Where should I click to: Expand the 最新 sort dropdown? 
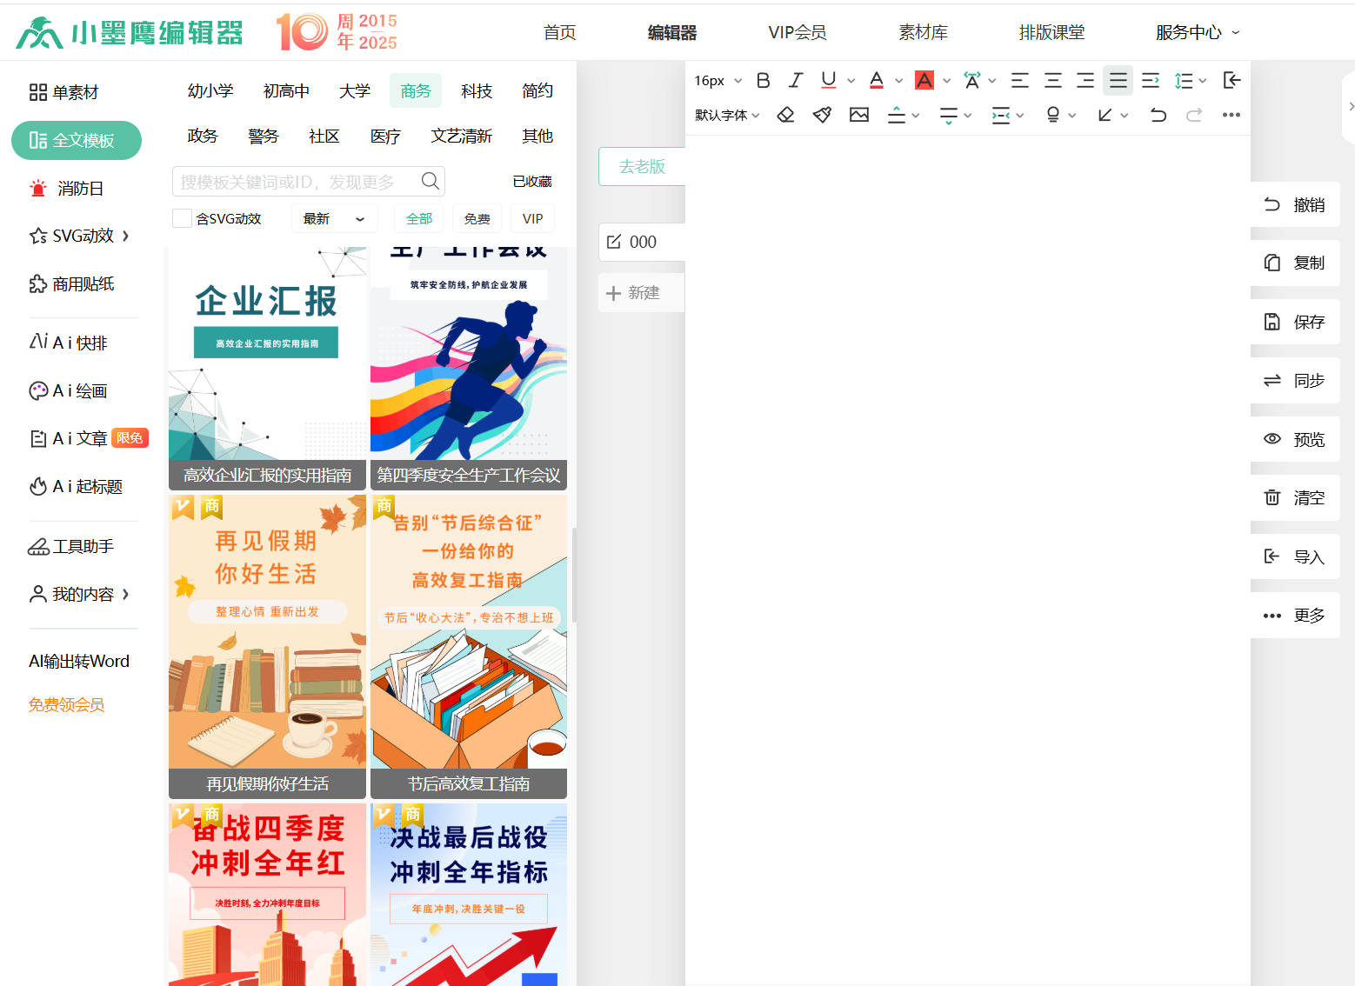pos(333,219)
